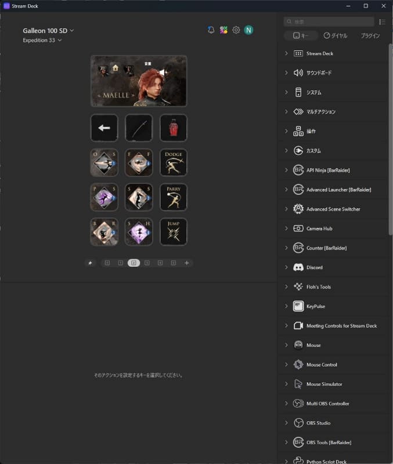Screen dimensions: 393x464
Task: Select the sword weapon key
Action: [x=139, y=128]
